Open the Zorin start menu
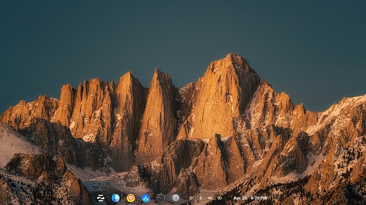Viewport: 366px width, 205px height. coord(101,198)
